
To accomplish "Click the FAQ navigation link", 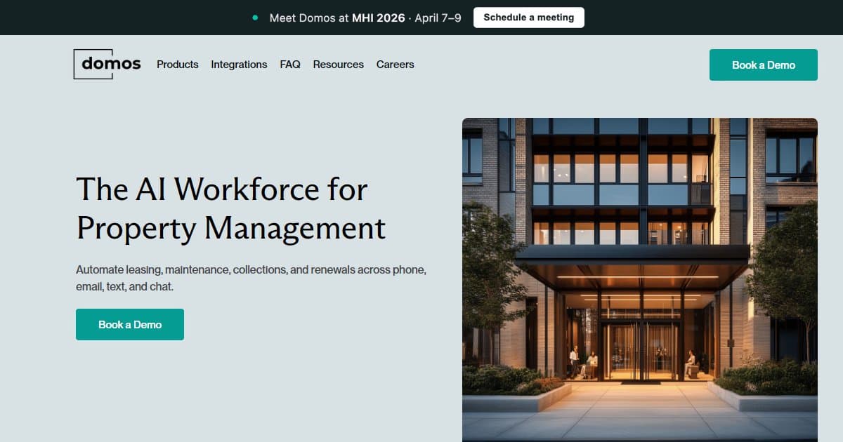I will (x=290, y=65).
